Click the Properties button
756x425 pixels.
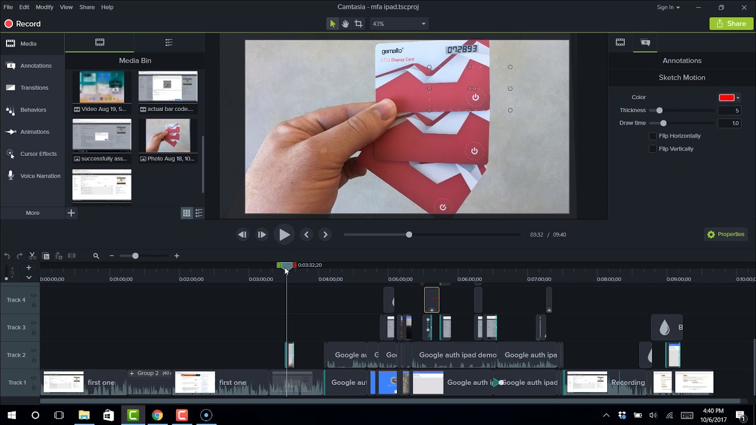(725, 234)
